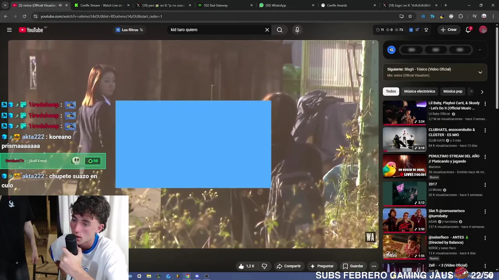Open more actions three-dot menu under video
Screen dimensions: 499x280
pos(374,266)
